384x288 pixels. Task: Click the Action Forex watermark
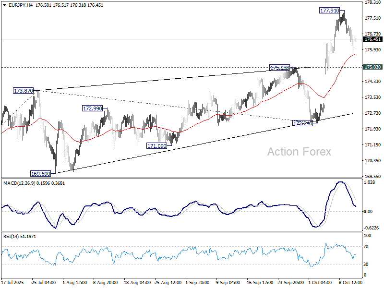[x=299, y=152]
